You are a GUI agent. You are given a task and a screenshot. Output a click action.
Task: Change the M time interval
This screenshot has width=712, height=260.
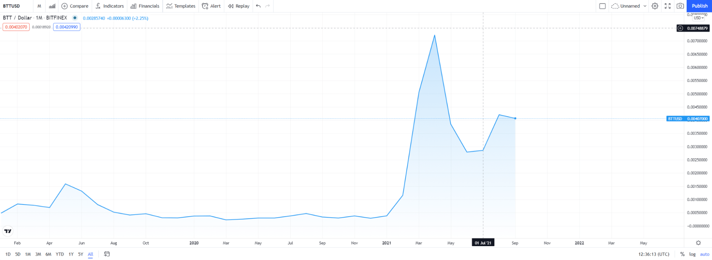[x=39, y=6]
